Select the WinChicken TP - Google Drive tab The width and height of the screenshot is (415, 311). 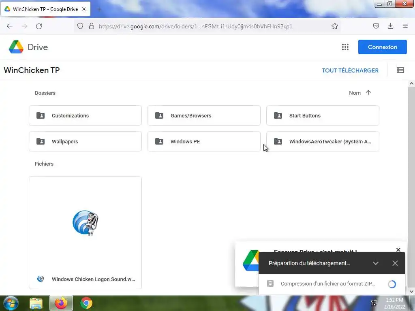(45, 9)
